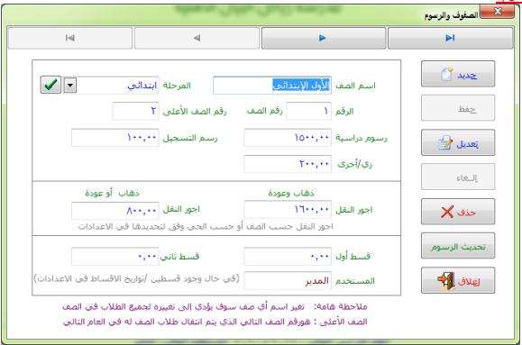Click the تحديث الرسوم button
The image size is (522, 345).
click(x=458, y=246)
